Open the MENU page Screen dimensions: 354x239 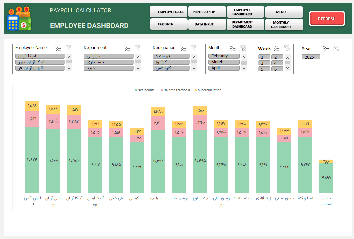tap(284, 12)
